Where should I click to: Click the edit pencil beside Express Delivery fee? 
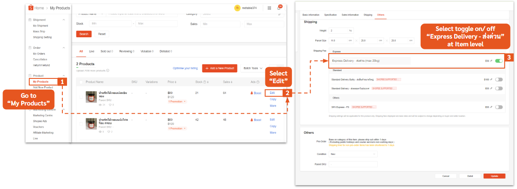492,61
